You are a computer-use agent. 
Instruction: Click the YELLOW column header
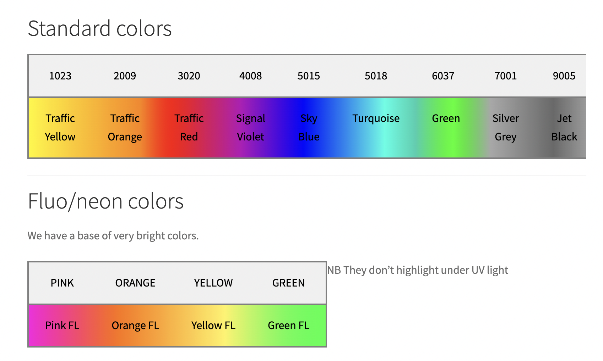[x=213, y=283]
